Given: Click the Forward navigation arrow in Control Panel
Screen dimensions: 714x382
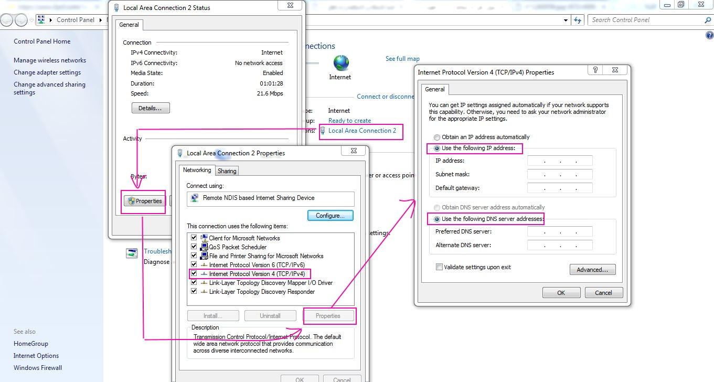Looking at the screenshot, I should [21, 20].
